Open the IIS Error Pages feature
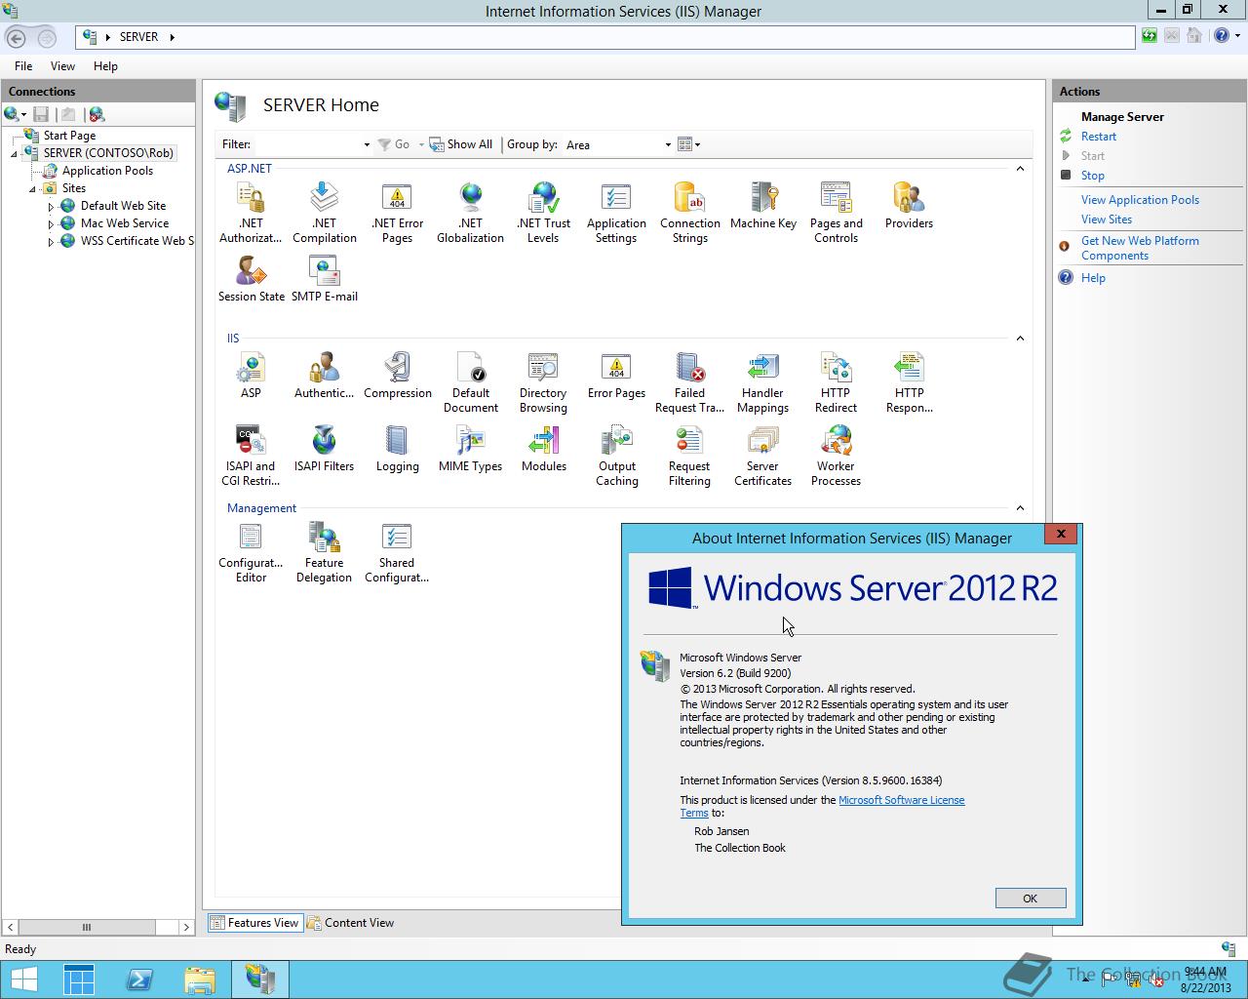Viewport: 1248px width, 999px height. tap(616, 376)
